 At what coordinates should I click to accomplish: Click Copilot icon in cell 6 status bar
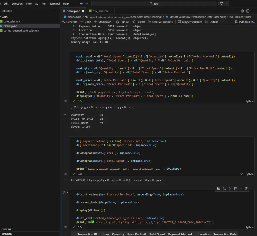(x=242, y=174)
